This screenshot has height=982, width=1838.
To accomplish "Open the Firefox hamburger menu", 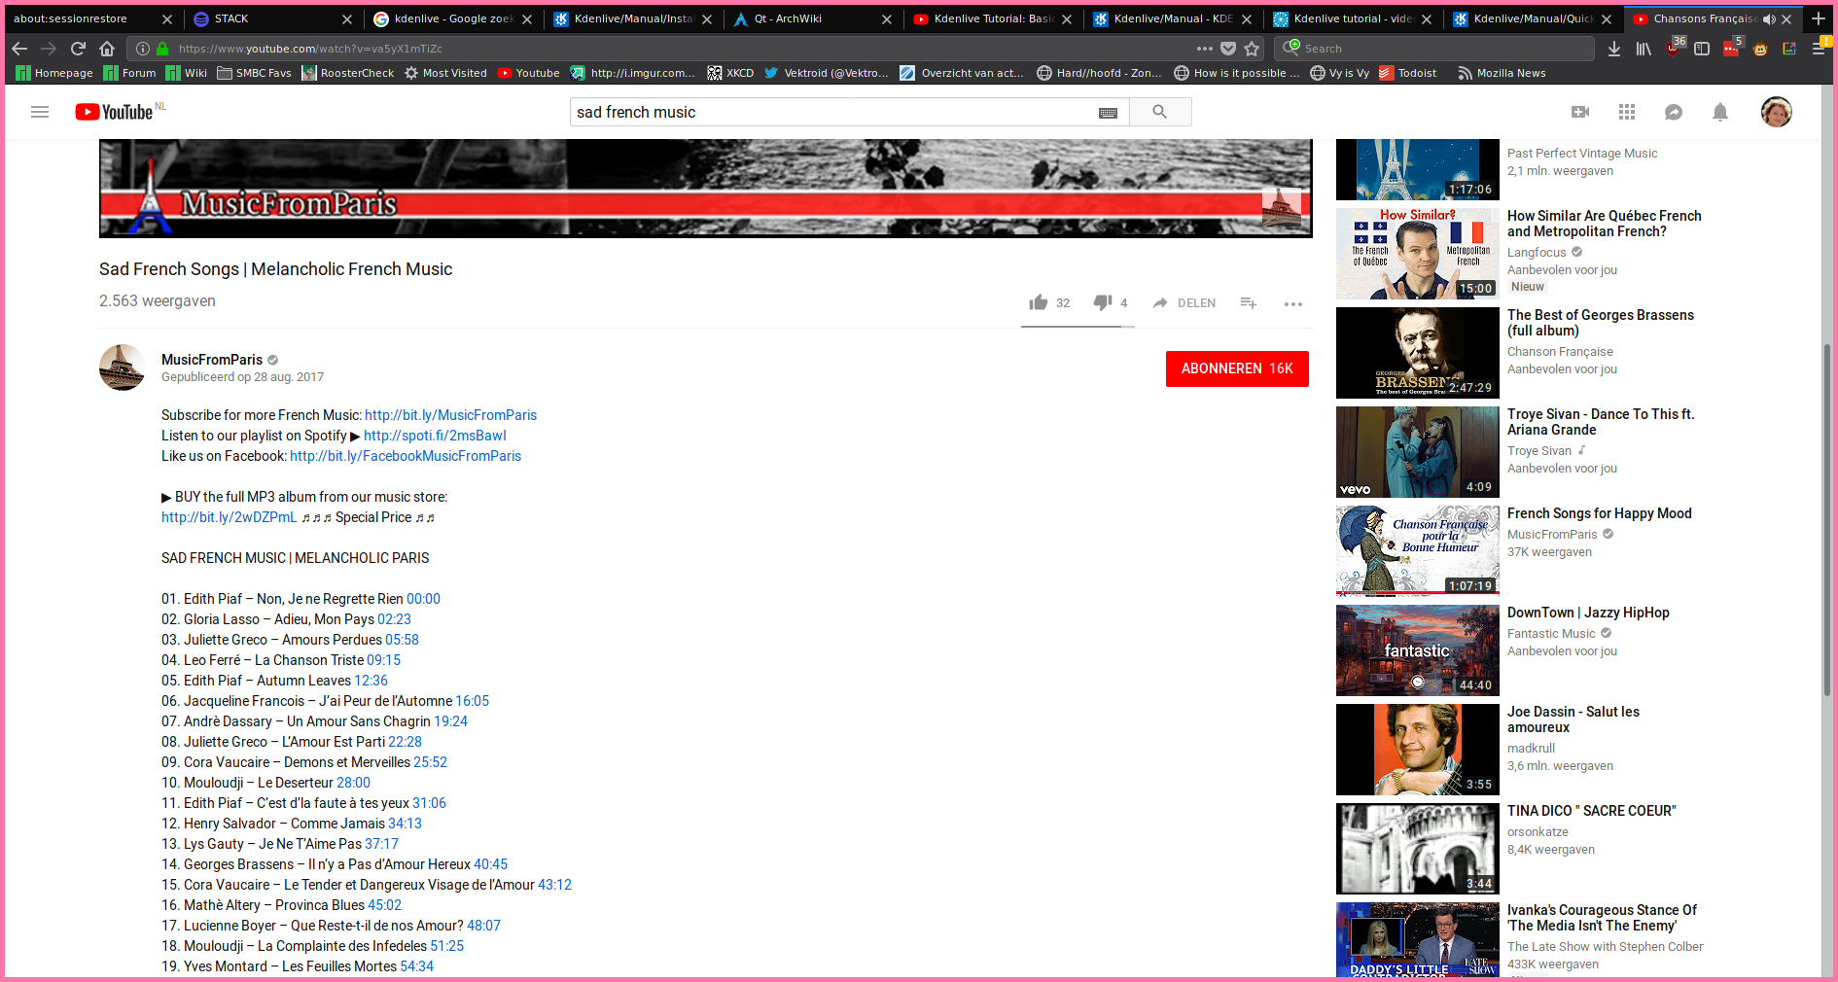I will (x=1818, y=49).
